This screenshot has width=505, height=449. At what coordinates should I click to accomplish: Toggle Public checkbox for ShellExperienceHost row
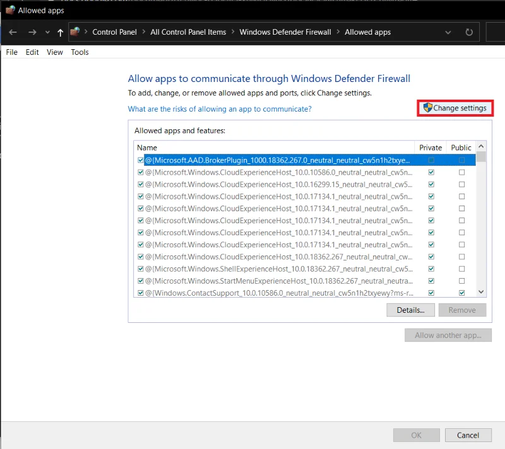pos(462,269)
